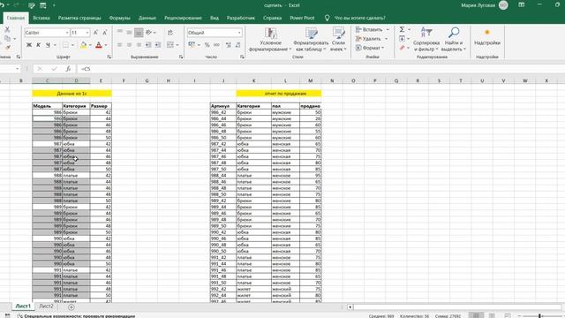Add a new sheet with plus button
The height and width of the screenshot is (318, 565).
coord(72,307)
